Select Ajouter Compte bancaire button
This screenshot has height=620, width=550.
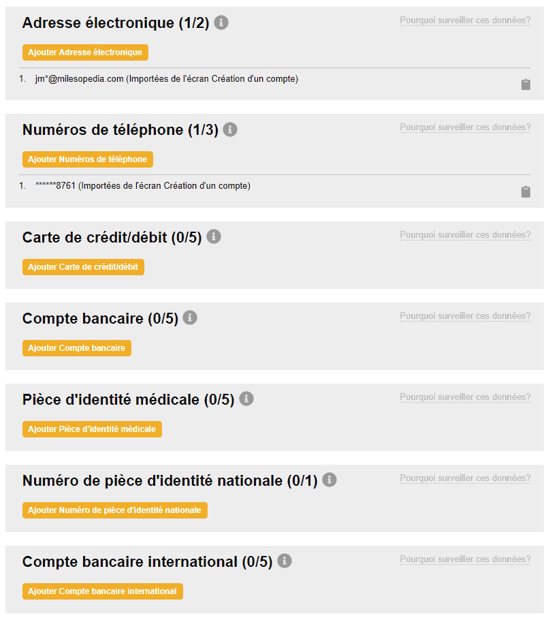(77, 348)
